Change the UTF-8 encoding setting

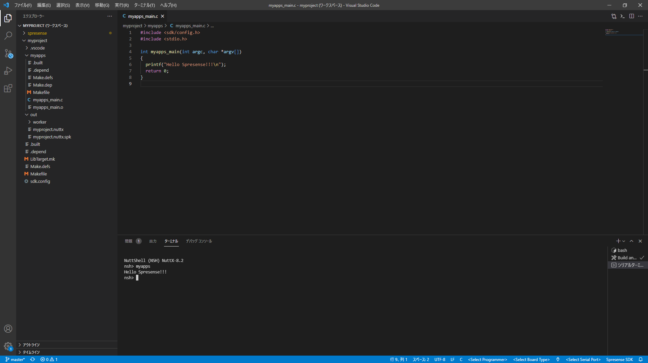(x=440, y=359)
